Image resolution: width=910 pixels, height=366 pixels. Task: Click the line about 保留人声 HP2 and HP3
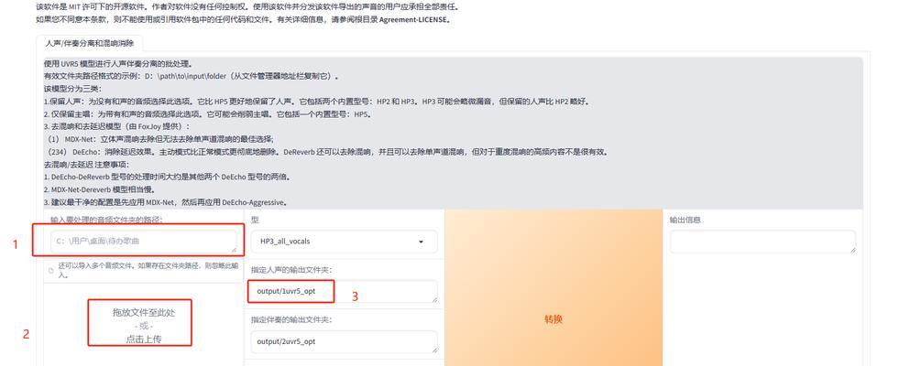pyautogui.click(x=317, y=102)
